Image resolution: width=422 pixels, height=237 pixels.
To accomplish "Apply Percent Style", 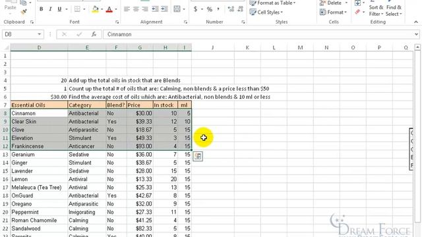I will click(210, 9).
